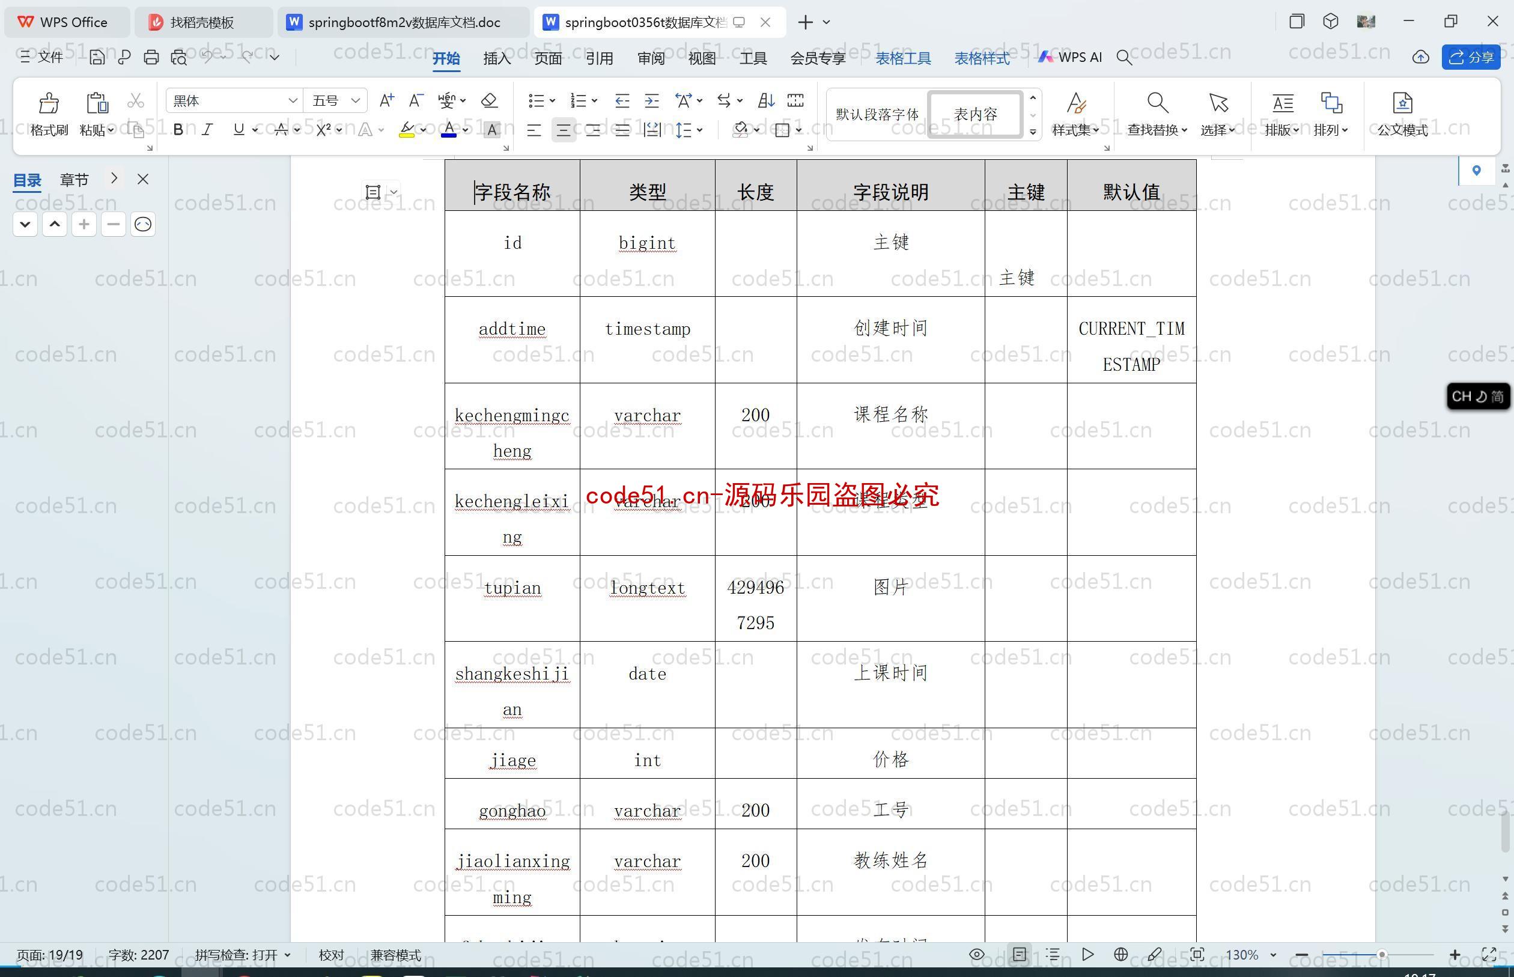The image size is (1514, 977).
Task: Open the 文件 menu button
Action: [42, 57]
